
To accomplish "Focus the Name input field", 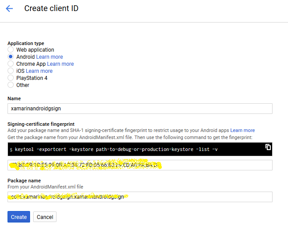I will click(x=140, y=109).
